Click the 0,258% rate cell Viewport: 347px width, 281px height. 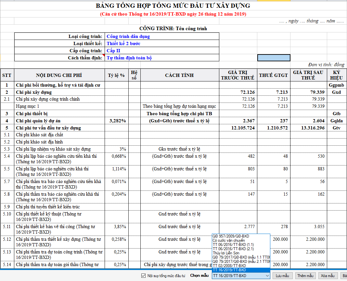(x=117, y=242)
